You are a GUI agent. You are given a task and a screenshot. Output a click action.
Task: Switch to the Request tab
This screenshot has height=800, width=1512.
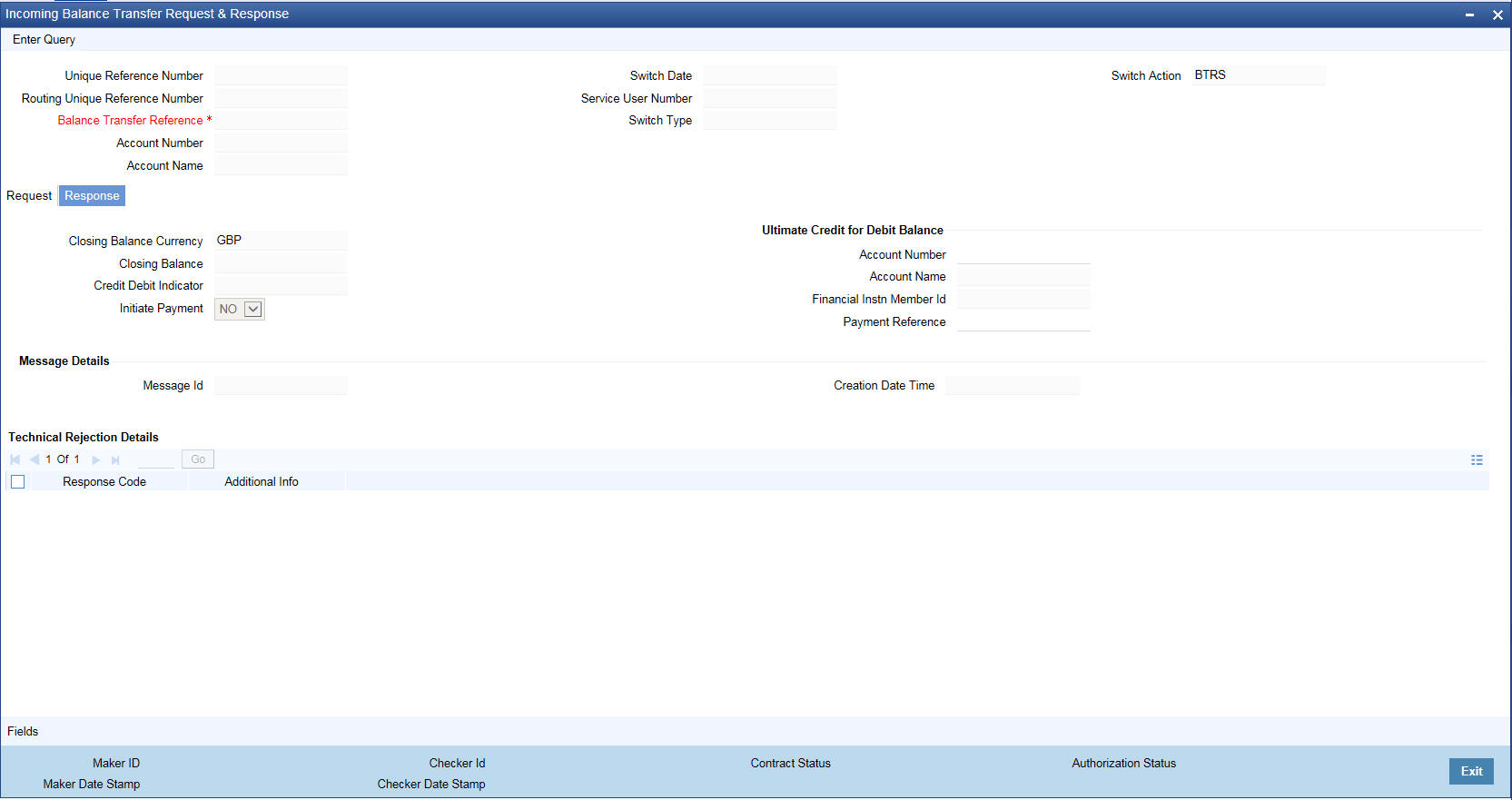29,195
